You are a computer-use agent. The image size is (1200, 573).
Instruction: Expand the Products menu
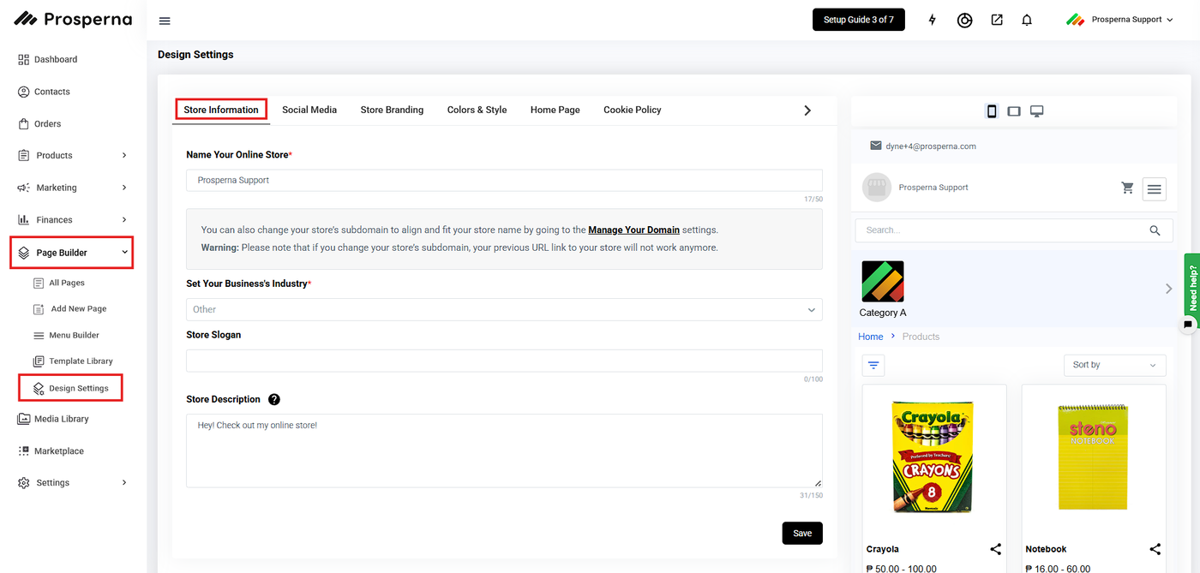[73, 155]
